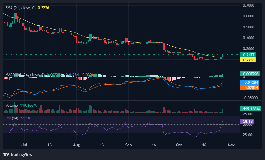The width and height of the screenshot is (265, 160).
Task: Click the Sep label on time axis
Action: pyautogui.click(x=128, y=145)
